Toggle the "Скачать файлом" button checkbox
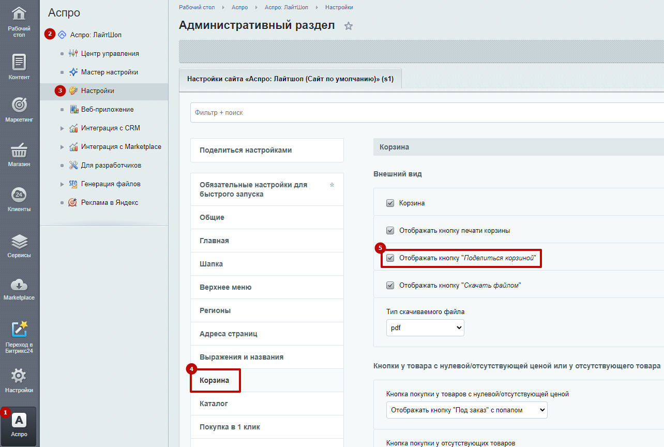This screenshot has height=447, width=664. (390, 286)
